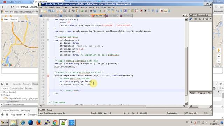Go back in Chrome browser
224x126 pixels.
tap(3, 7)
